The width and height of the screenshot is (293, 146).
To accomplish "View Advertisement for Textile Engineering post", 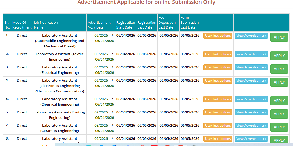I will click(251, 54).
